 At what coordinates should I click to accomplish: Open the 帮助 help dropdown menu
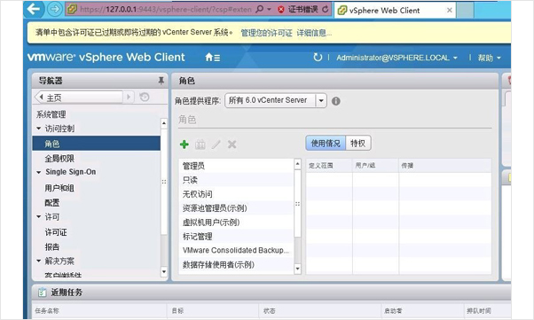pos(489,58)
